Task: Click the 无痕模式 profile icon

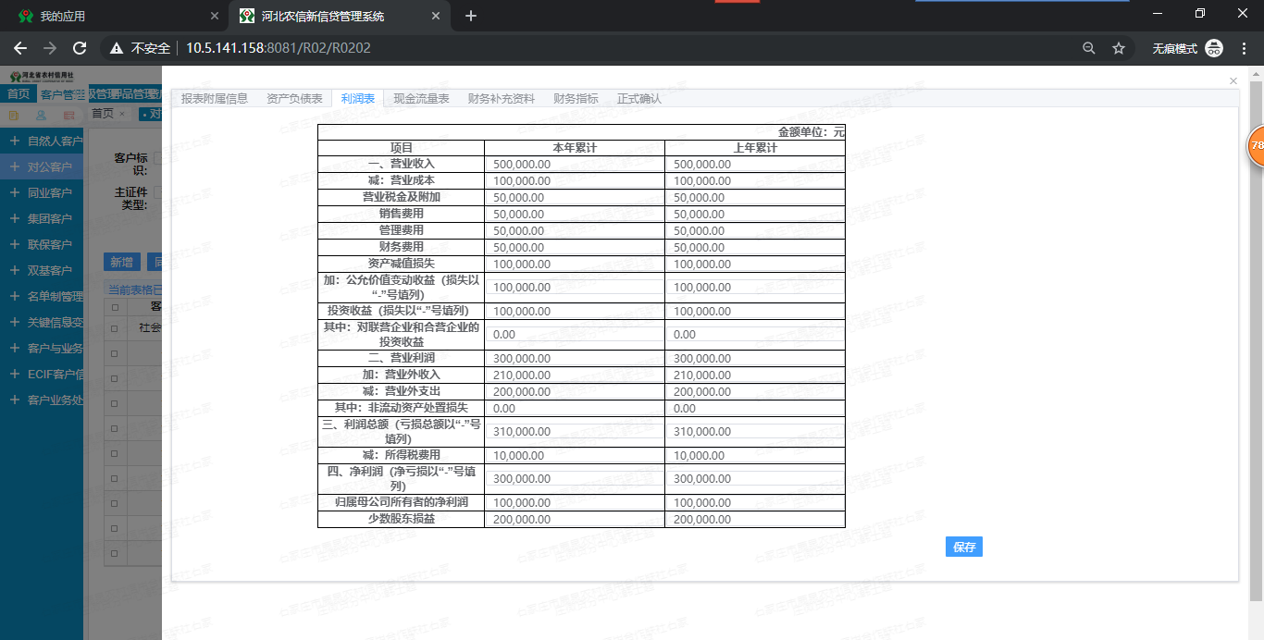Action: (1214, 46)
